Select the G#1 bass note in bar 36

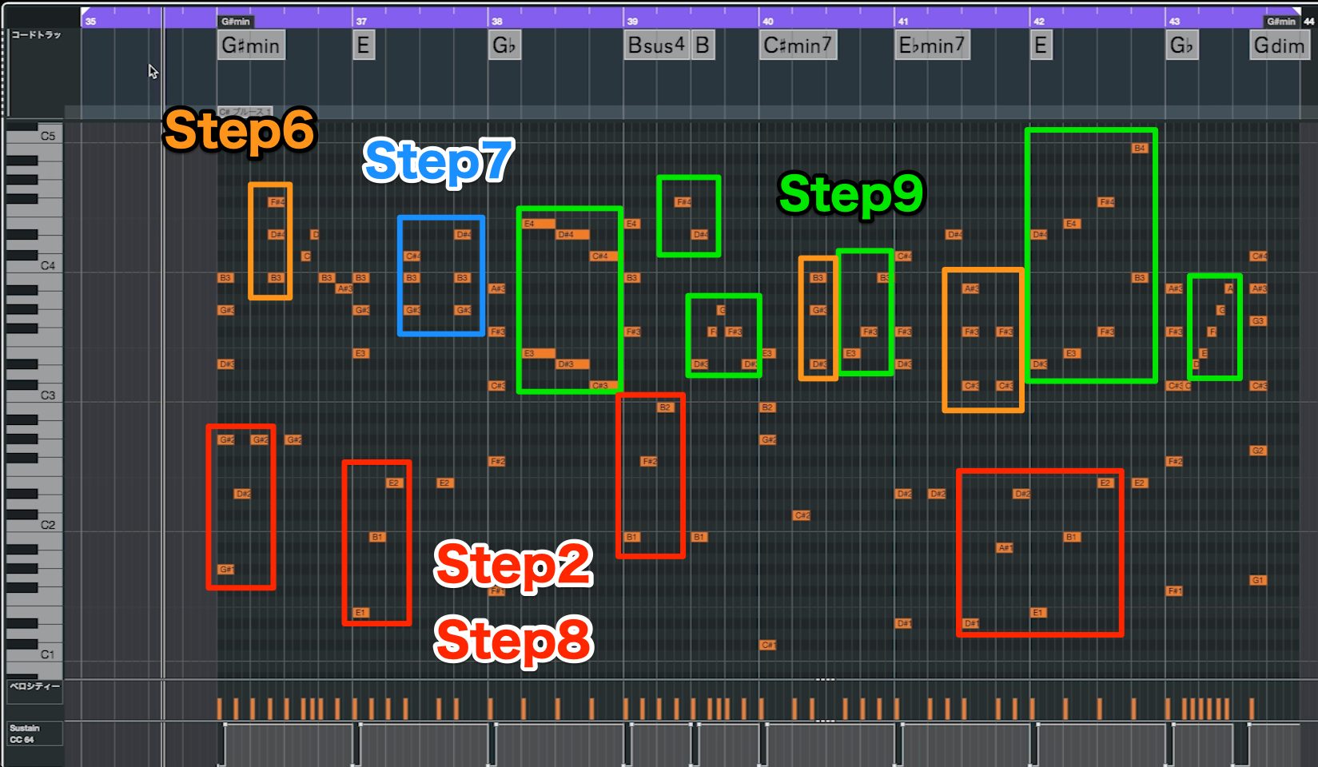tap(226, 569)
